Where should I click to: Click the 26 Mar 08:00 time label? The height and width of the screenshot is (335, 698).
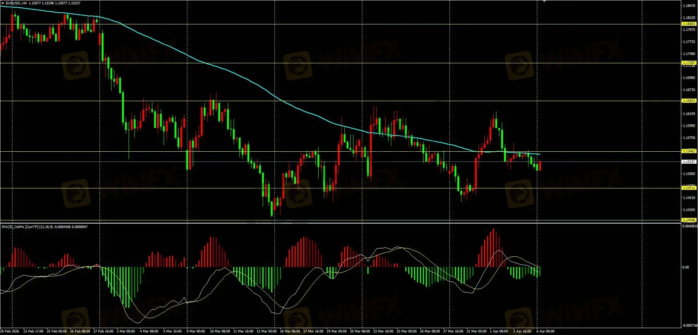[430, 331]
